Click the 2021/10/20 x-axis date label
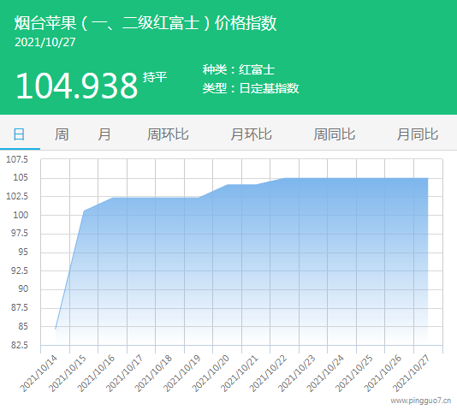This screenshot has width=457, height=410. 211,373
